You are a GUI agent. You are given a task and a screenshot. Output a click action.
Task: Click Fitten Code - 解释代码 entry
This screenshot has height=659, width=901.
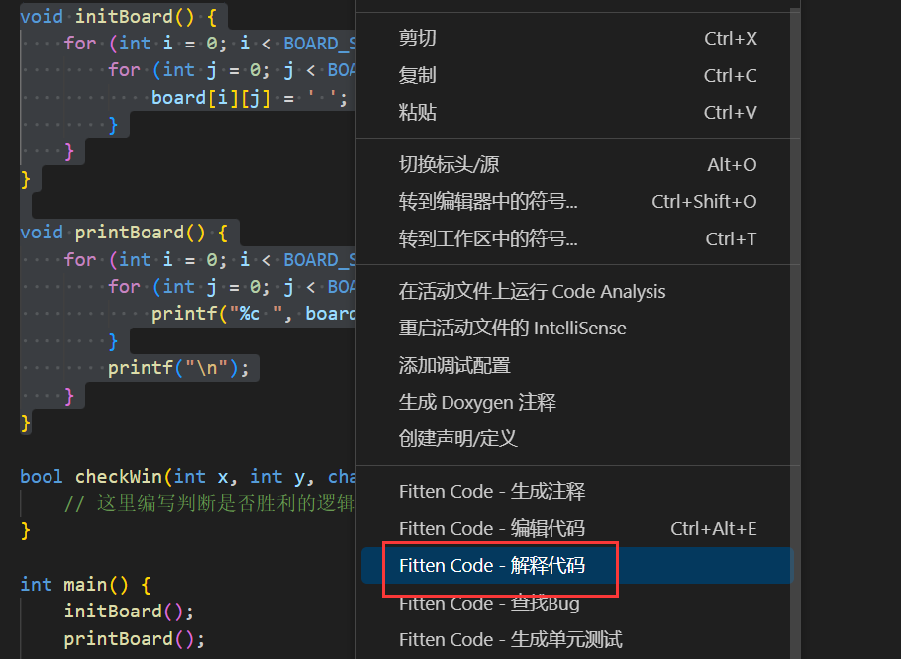[577, 565]
